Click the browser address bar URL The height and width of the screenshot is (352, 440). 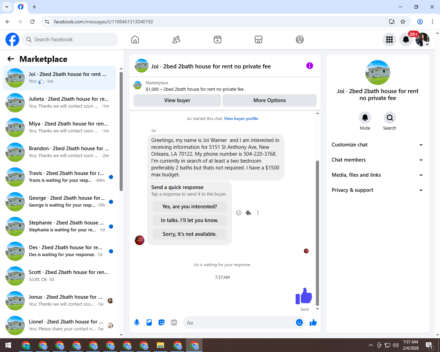pos(103,22)
